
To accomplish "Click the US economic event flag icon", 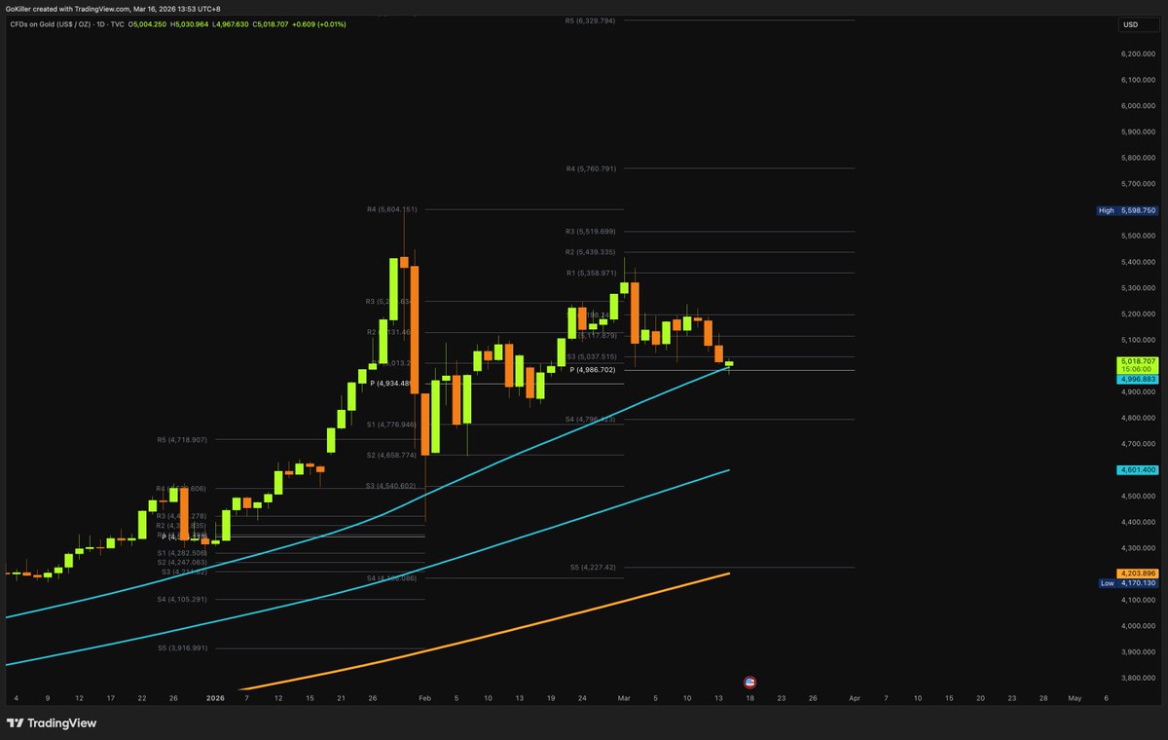I will tap(750, 682).
